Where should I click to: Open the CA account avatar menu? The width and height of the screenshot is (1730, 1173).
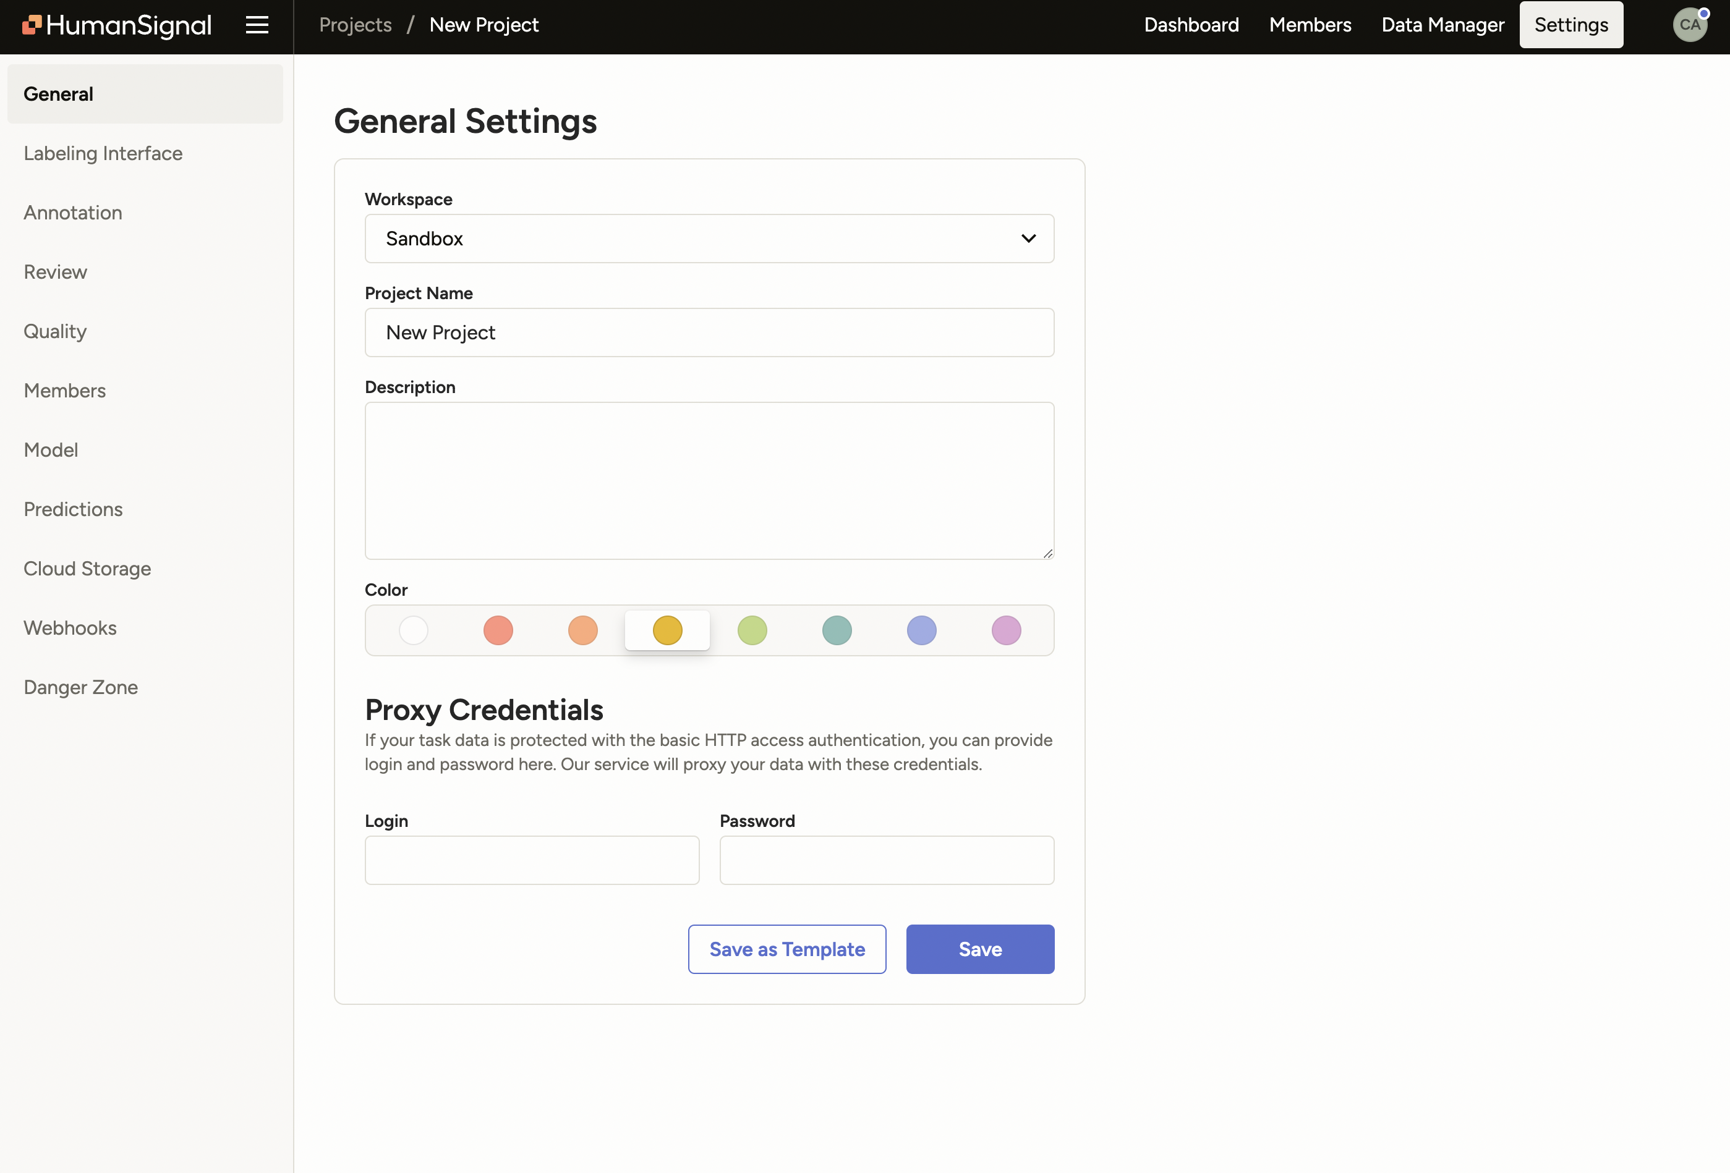pos(1690,25)
